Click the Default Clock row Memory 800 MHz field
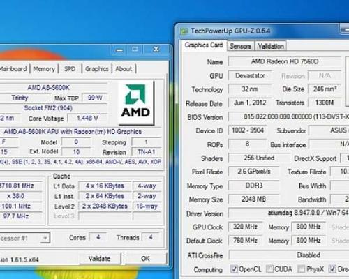Viewport: 349px width, 279px height. coord(309,241)
